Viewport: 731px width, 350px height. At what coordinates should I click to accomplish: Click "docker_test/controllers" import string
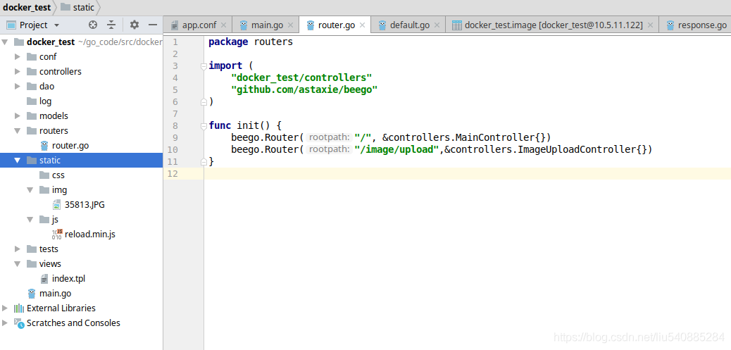[301, 77]
